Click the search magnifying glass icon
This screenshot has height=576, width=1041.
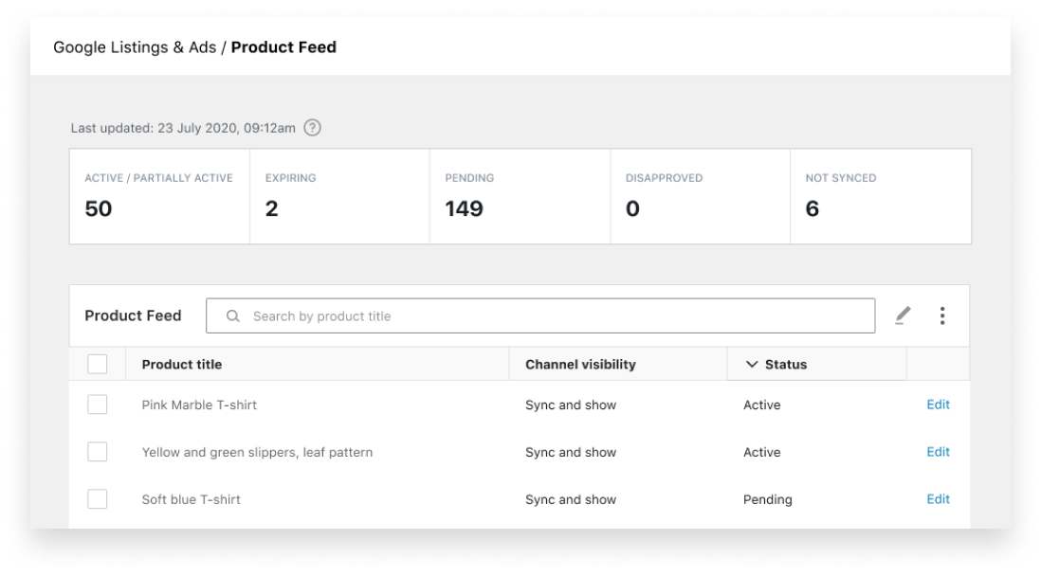click(x=234, y=315)
